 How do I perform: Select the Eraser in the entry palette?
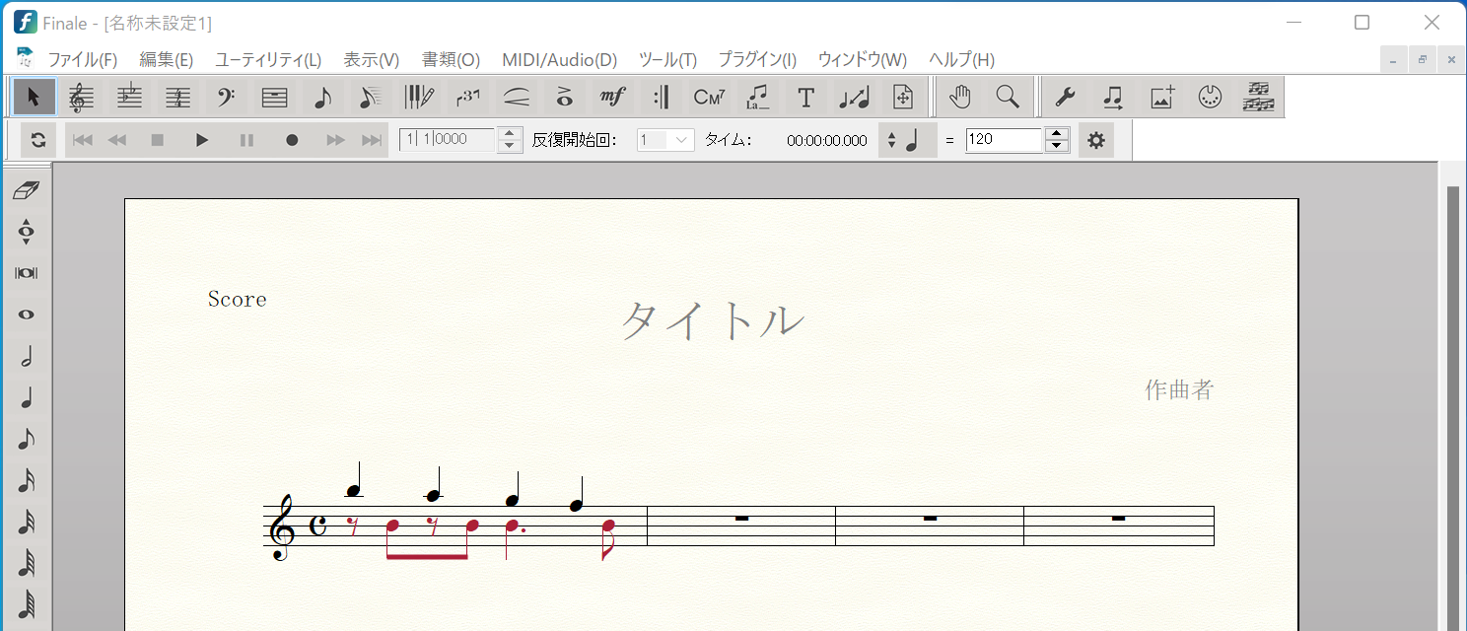coord(27,189)
